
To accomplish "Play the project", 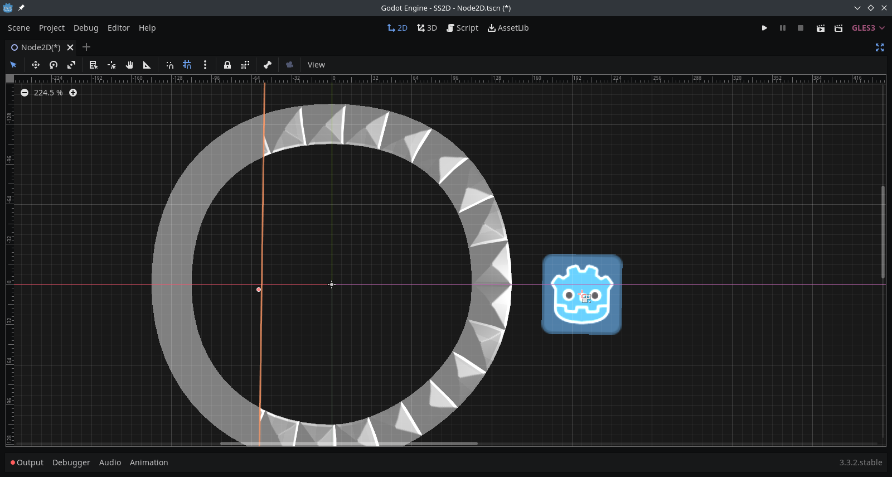I will (x=764, y=28).
